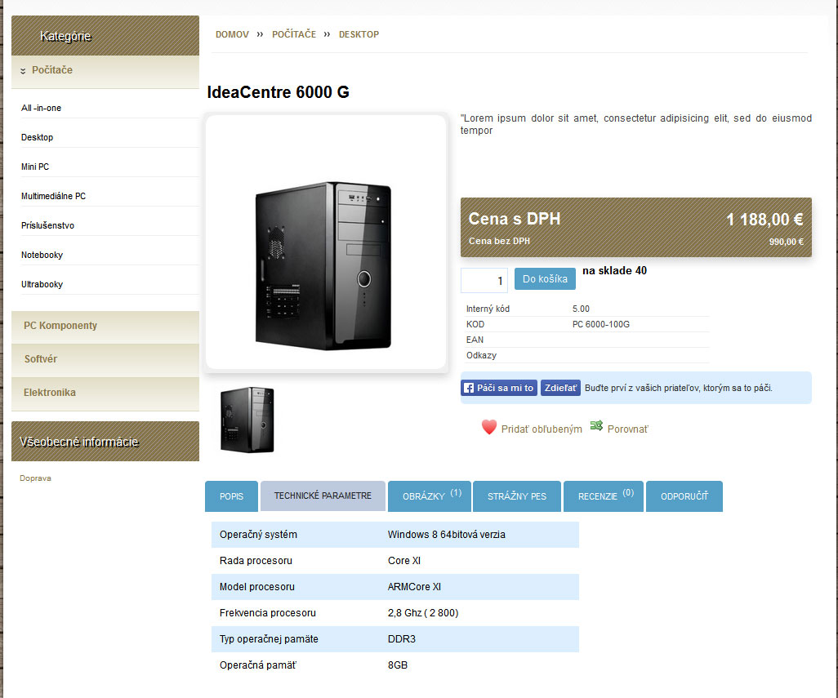This screenshot has width=838, height=698.
Task: Select the TECHNICKÉ PARAMETRE tab
Action: tap(323, 496)
